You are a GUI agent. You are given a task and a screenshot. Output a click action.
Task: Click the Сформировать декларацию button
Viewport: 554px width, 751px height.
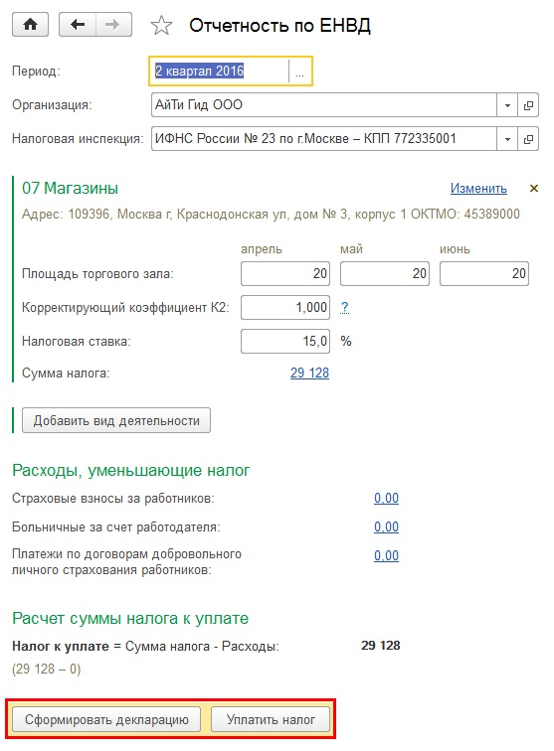coord(106,719)
